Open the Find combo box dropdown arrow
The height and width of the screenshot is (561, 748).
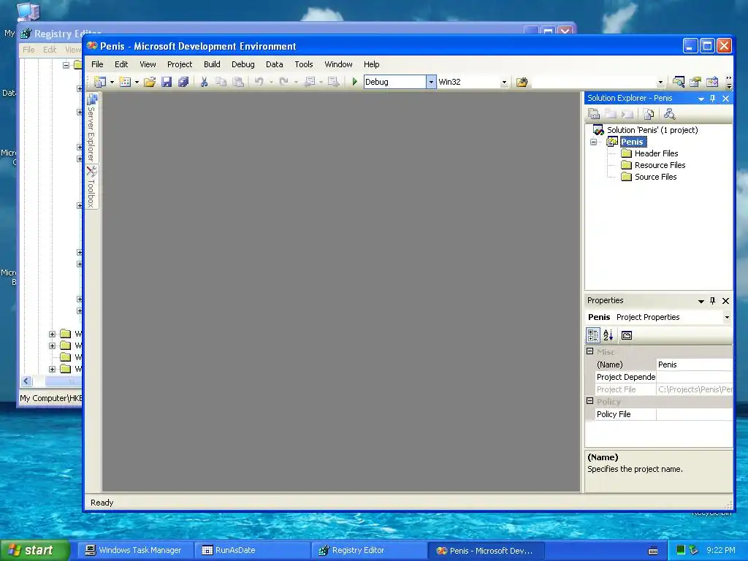[x=660, y=82]
